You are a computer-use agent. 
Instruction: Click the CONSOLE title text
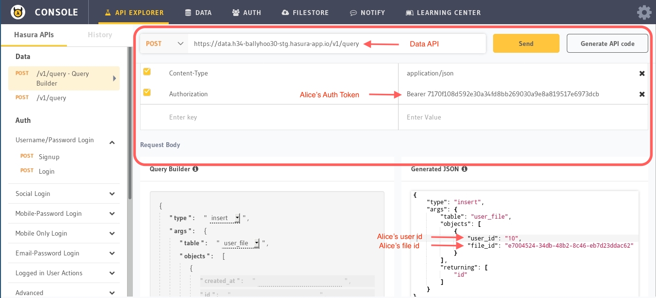click(56, 13)
